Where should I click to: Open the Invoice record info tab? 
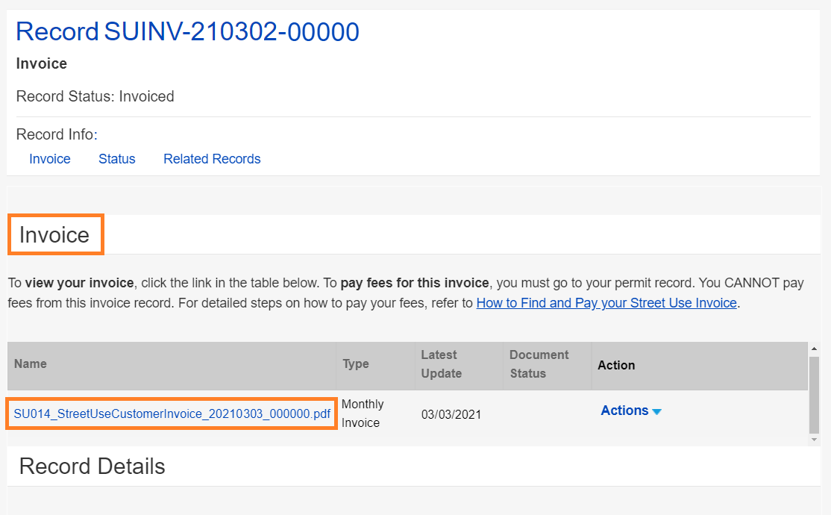pos(50,159)
